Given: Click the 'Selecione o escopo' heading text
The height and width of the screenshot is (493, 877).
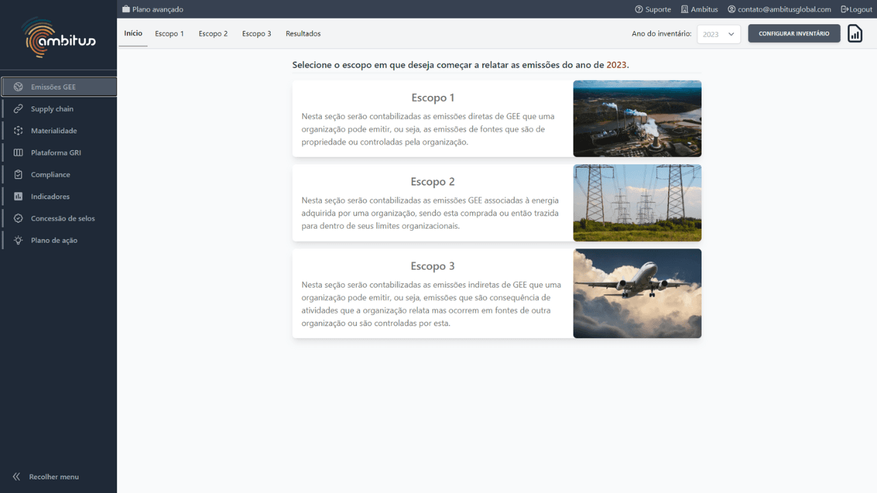Looking at the screenshot, I should (460, 65).
